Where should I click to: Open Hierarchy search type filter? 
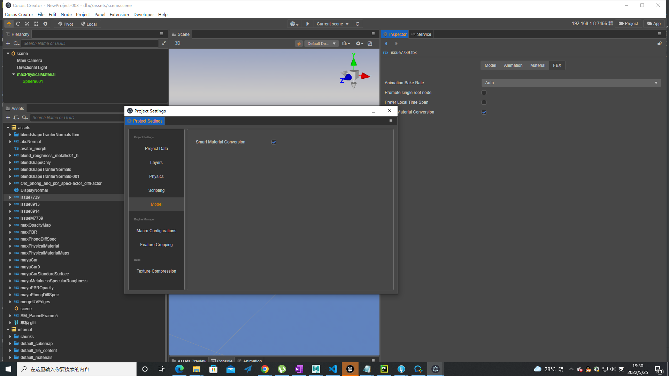(16, 43)
